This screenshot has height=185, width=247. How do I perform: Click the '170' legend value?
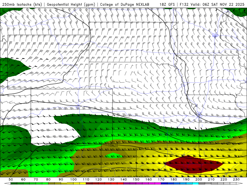tap(161, 179)
